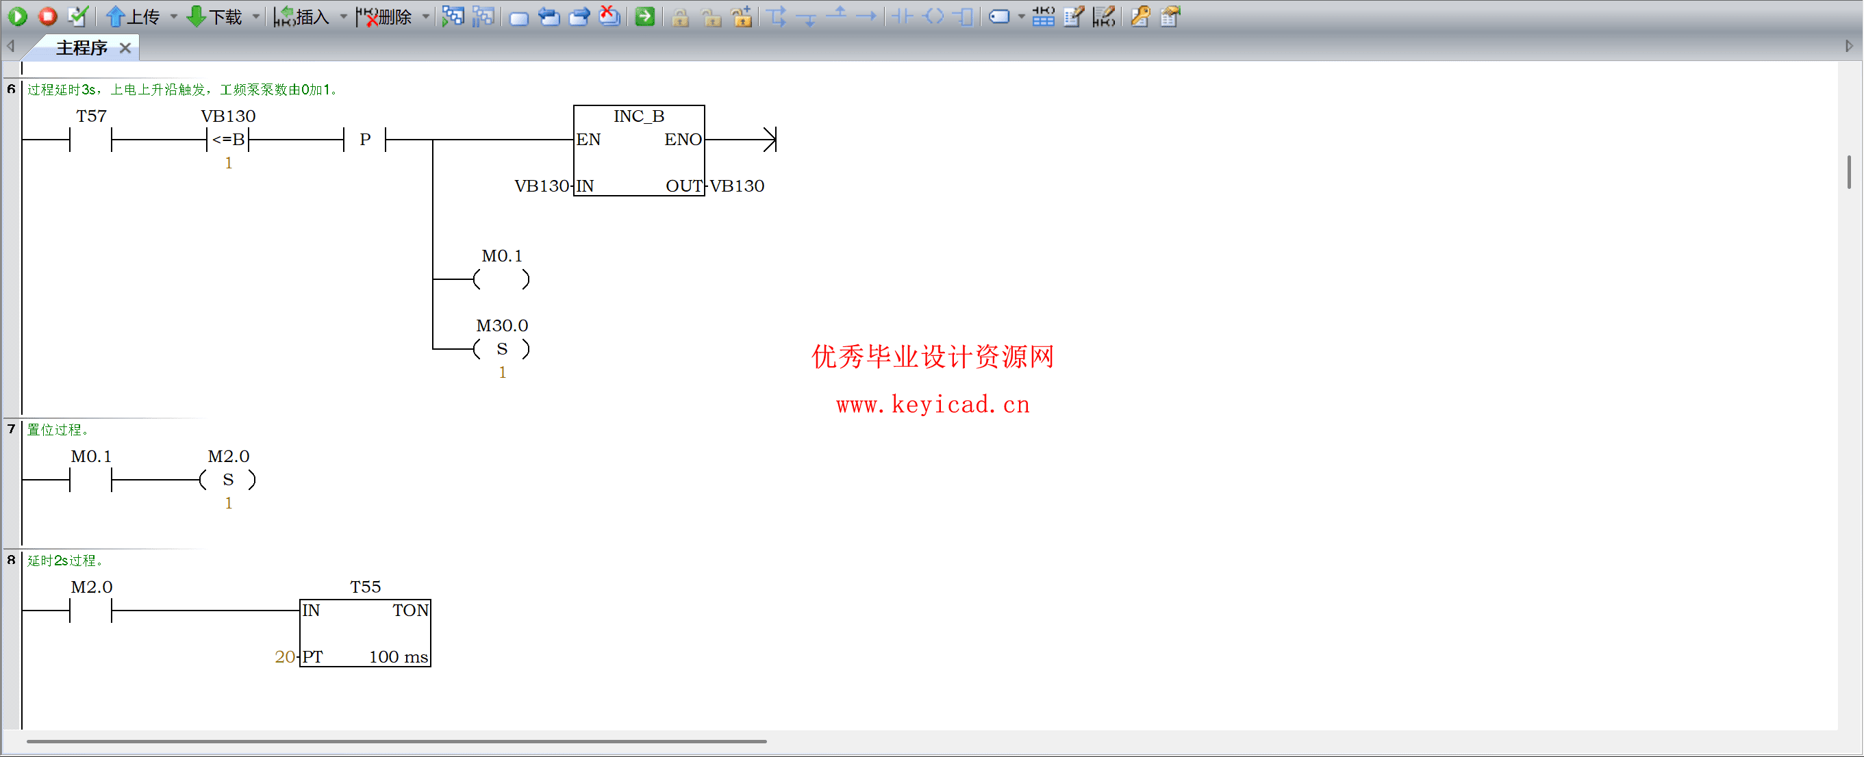Toggle the symbol information table icon

click(1043, 16)
